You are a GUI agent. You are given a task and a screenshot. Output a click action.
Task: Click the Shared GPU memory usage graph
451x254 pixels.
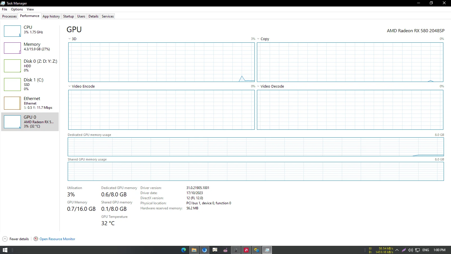(256, 171)
